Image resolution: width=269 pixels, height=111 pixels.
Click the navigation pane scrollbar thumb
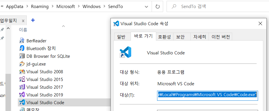pos(8,92)
